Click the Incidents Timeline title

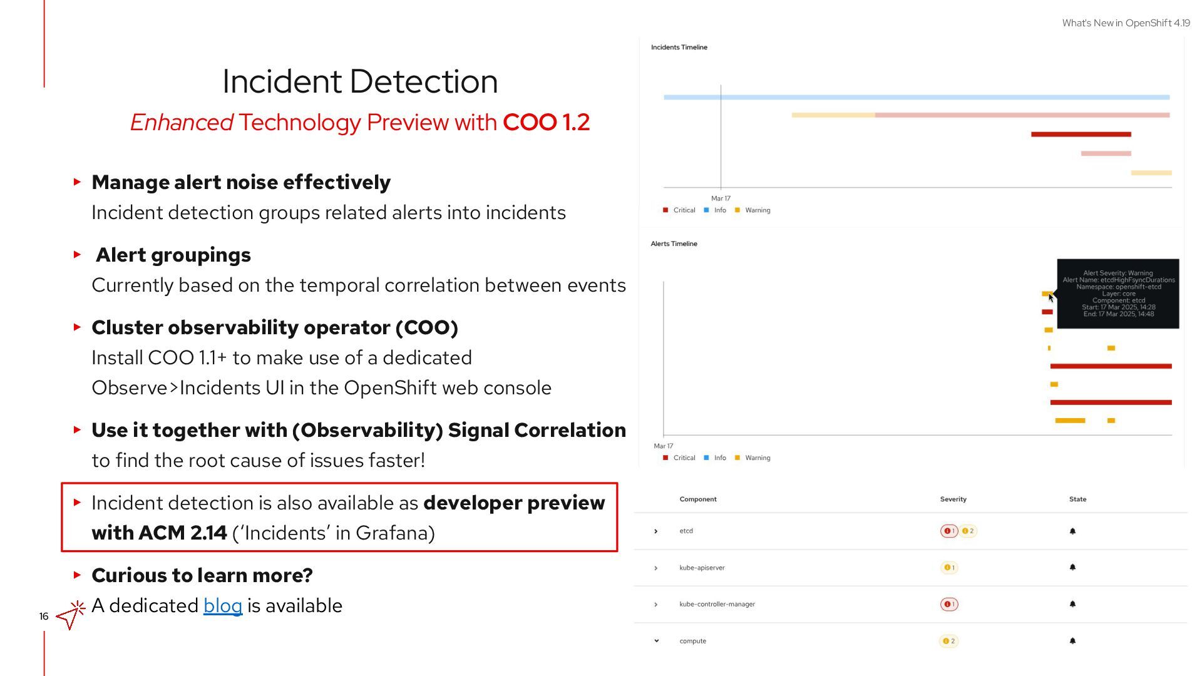pos(679,48)
